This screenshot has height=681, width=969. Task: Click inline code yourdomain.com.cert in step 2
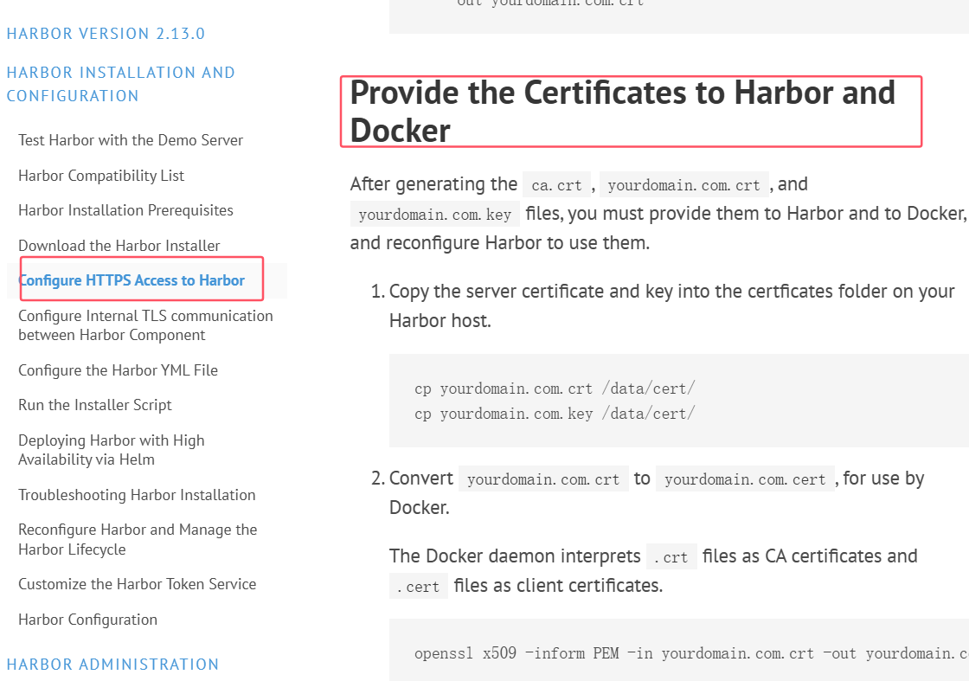(x=745, y=479)
